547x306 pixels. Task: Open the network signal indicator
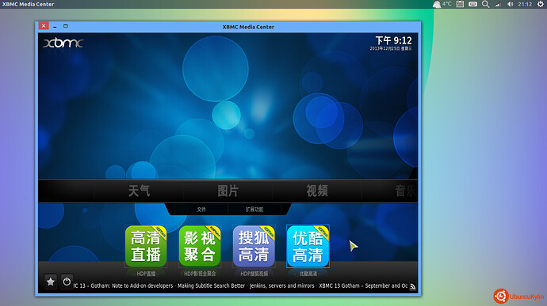click(x=498, y=4)
